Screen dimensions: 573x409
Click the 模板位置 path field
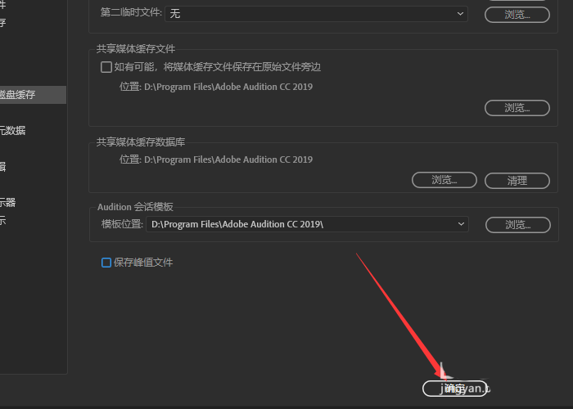click(x=307, y=224)
